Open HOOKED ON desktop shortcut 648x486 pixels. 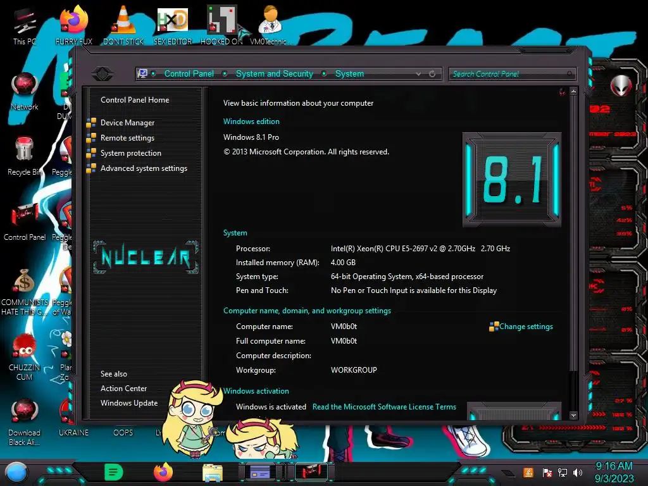(x=221, y=25)
